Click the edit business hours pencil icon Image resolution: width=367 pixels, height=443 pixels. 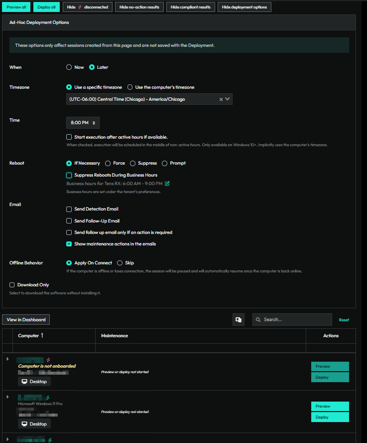[x=167, y=184]
